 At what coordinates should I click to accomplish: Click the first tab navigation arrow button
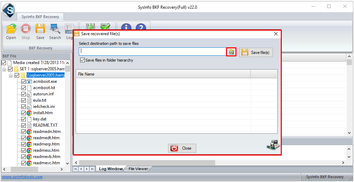point(76,169)
